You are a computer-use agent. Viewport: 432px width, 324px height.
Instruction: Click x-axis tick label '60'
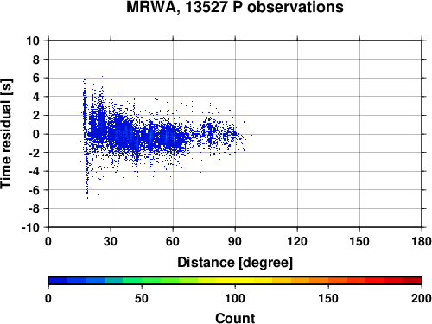(173, 241)
